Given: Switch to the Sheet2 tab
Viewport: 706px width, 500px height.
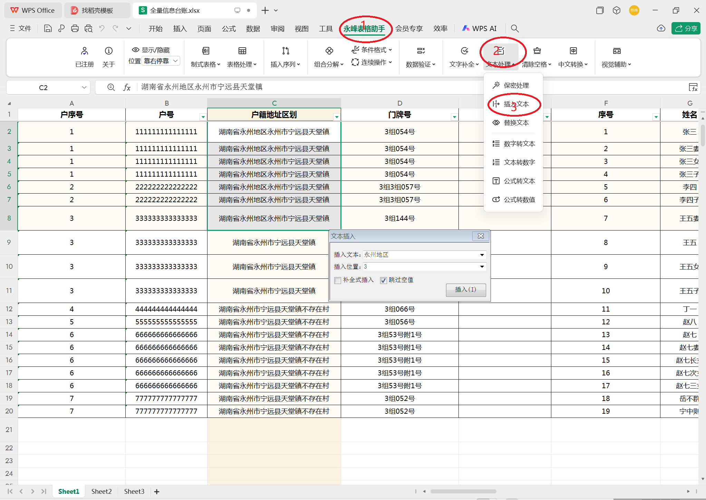Looking at the screenshot, I should pyautogui.click(x=101, y=491).
